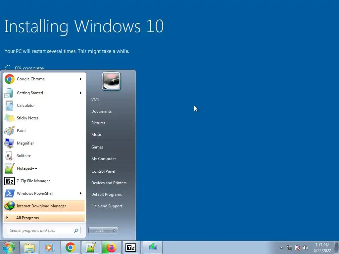Expand Windows PowerShell jump list arrow
339x254 pixels.
tap(81, 193)
